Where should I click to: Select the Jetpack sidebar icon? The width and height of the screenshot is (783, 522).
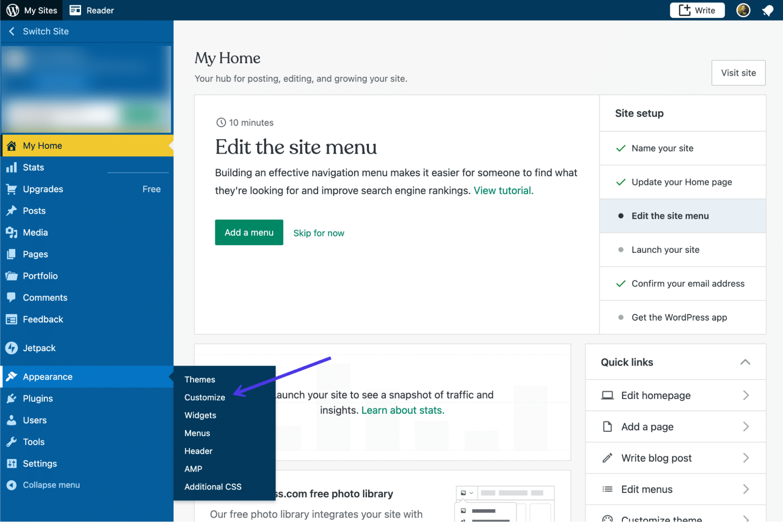(11, 348)
